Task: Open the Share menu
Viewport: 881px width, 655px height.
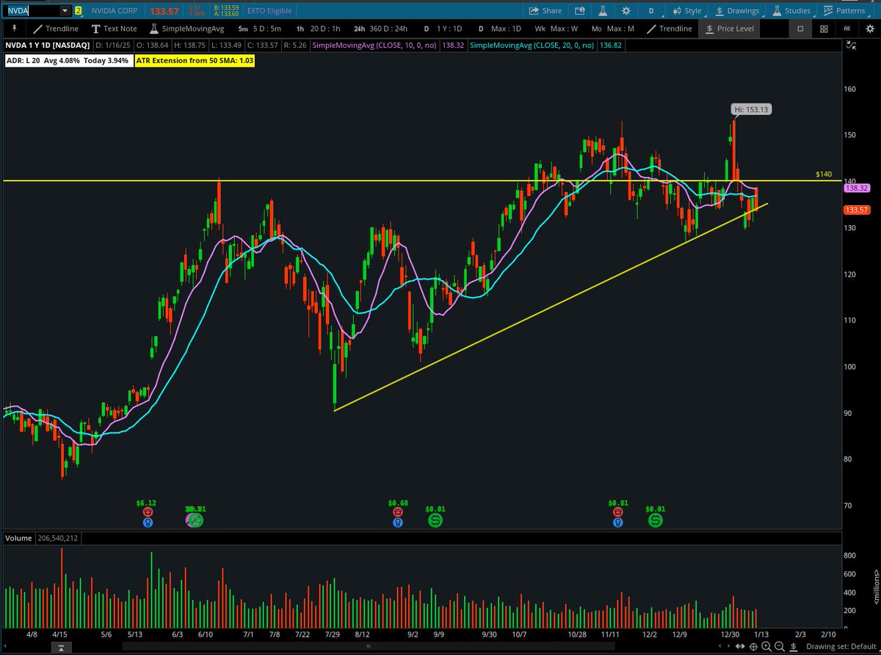Action: 545,11
